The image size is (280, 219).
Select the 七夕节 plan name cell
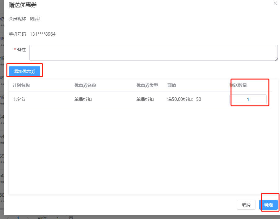tap(19, 99)
